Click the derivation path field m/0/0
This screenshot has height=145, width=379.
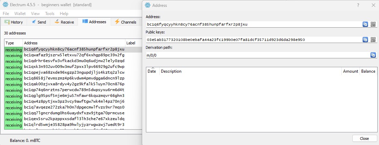coord(256,55)
